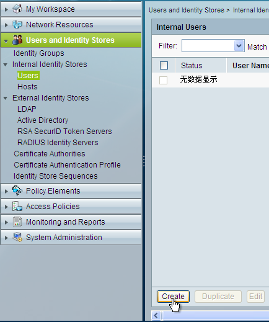Click the Network Resources icon
Viewport: 269px width, 322px height.
tap(17, 24)
